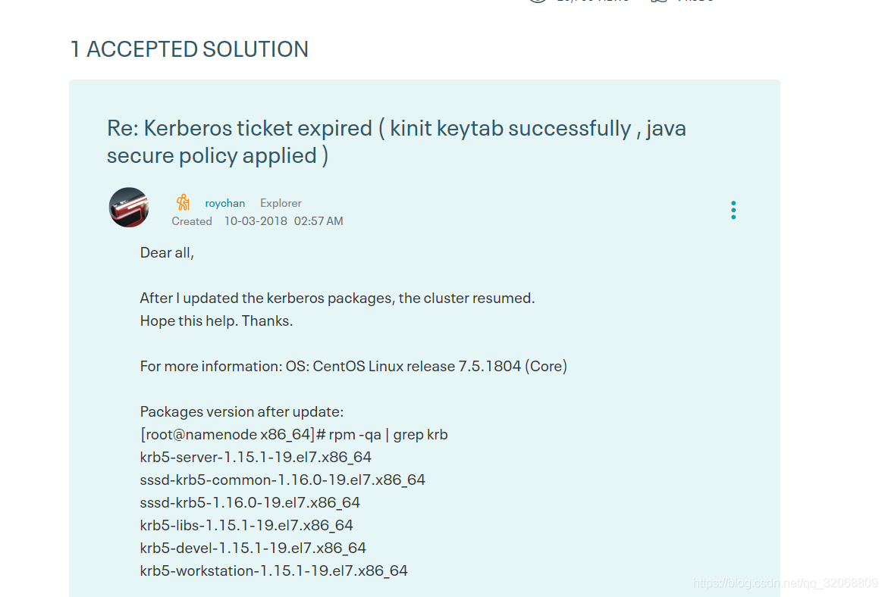This screenshot has height=597, width=885.
Task: Click the krb5-libs-1.15.1 package line
Action: tap(246, 525)
